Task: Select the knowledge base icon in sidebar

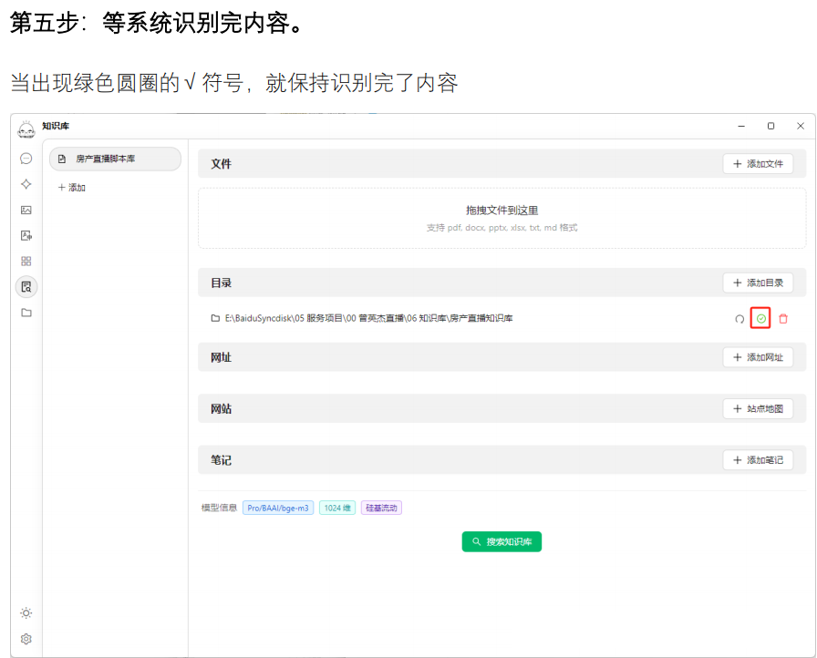Action: tap(26, 286)
